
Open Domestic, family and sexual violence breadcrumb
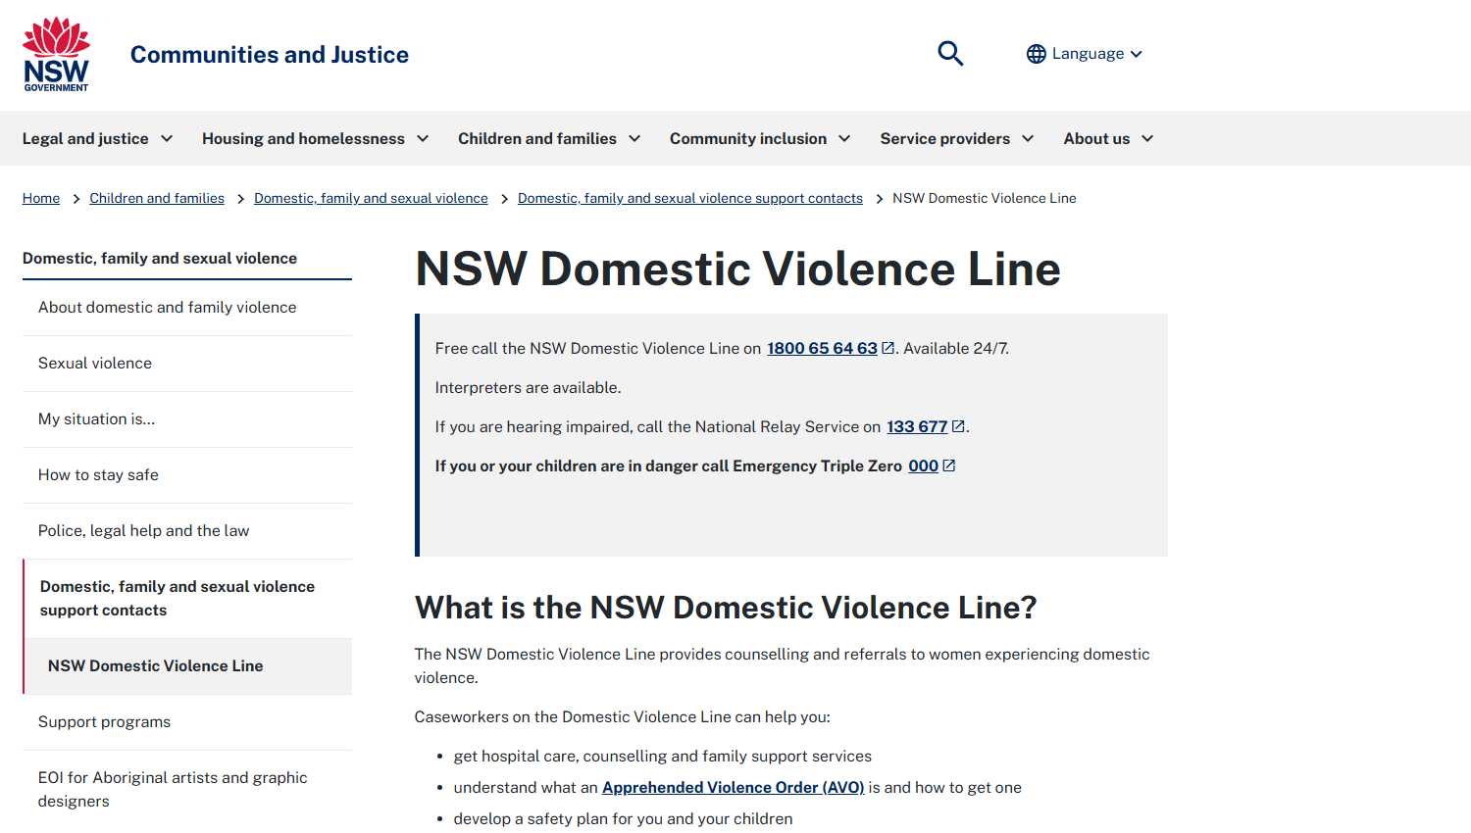click(x=371, y=198)
